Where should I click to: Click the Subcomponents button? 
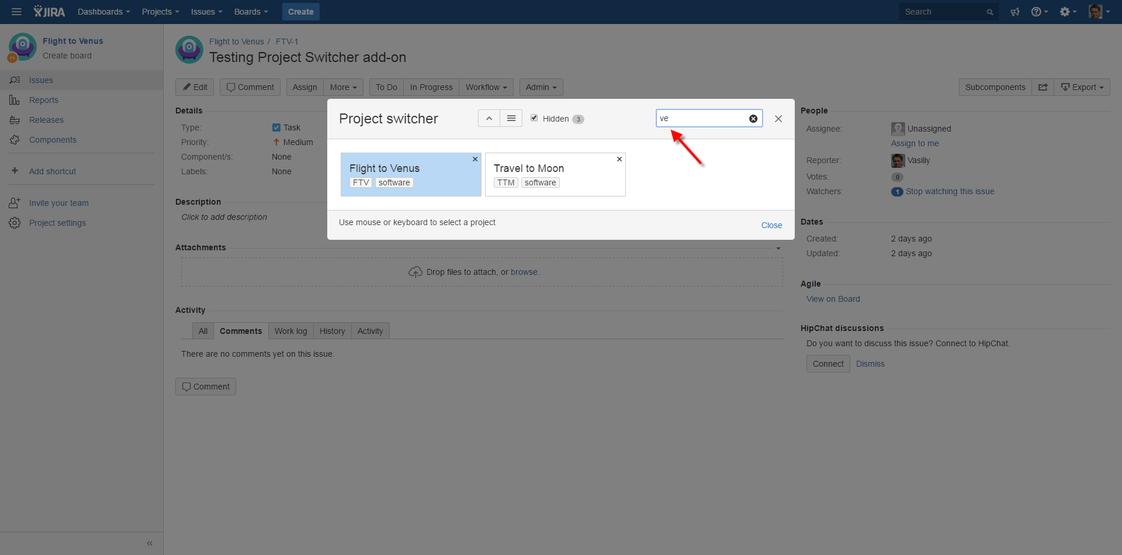coord(995,87)
